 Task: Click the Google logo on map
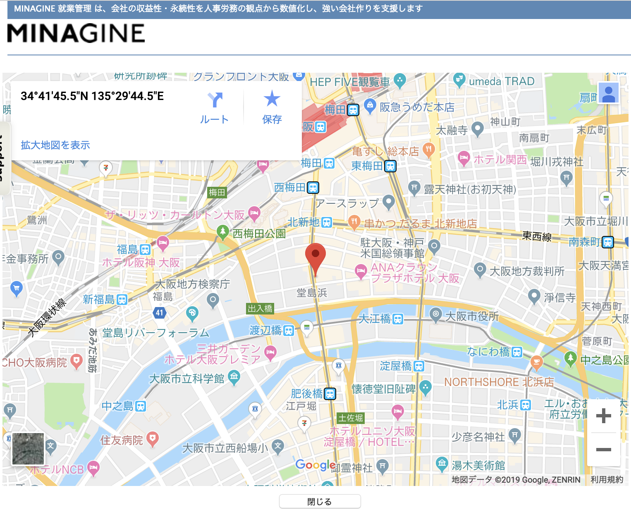tap(316, 465)
